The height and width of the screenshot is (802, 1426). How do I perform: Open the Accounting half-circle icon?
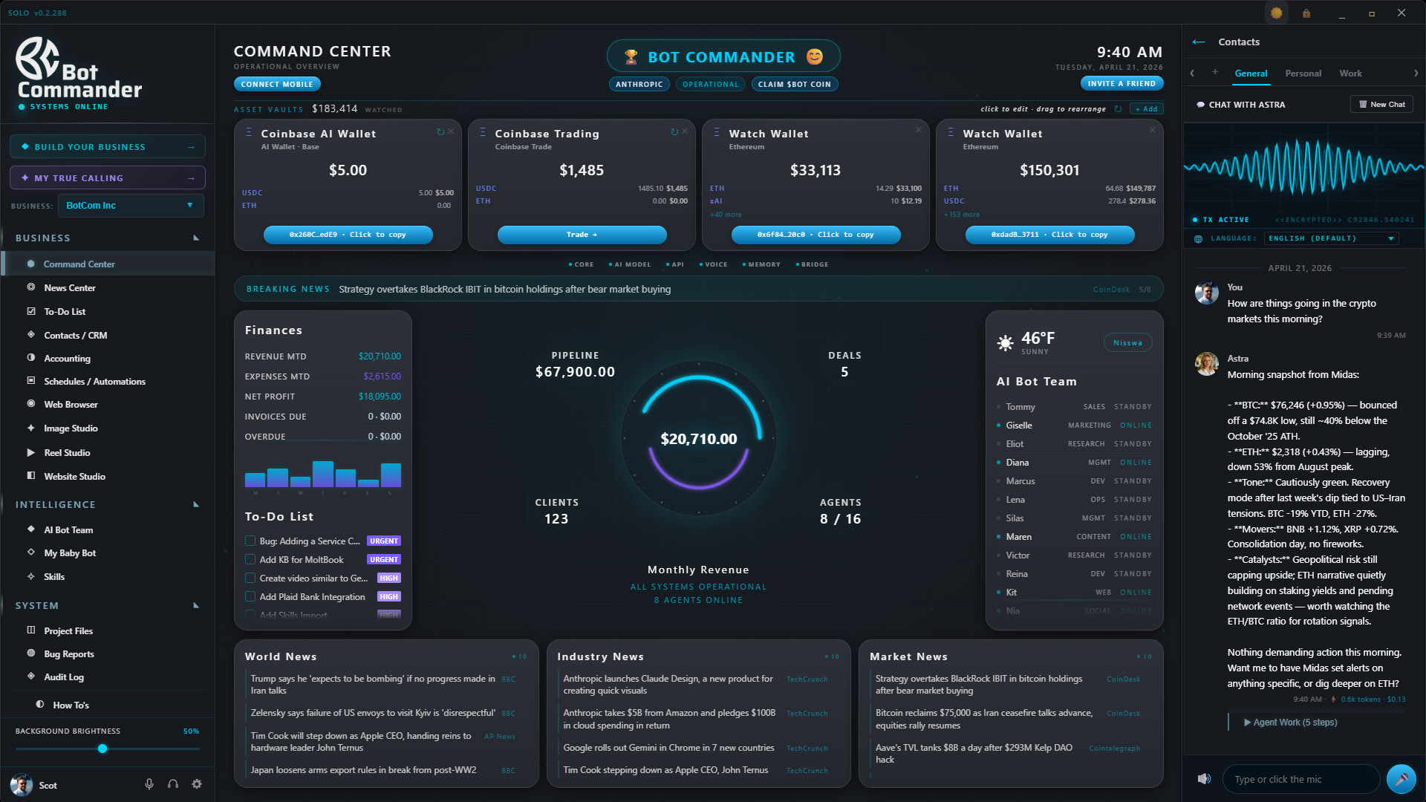coord(30,357)
